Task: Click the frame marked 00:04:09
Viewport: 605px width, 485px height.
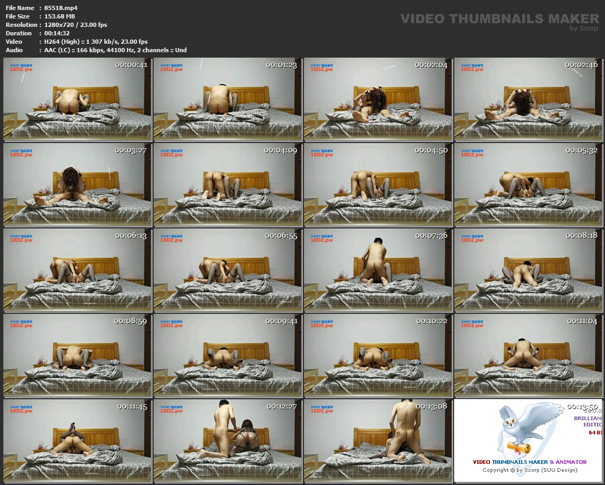Action: [228, 185]
